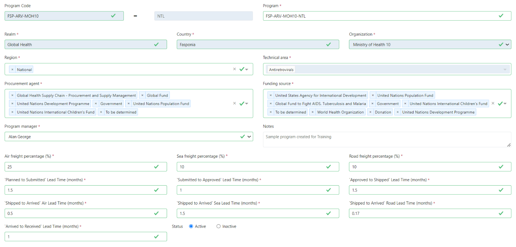Remove UN Development Programme funding source tag
This screenshot has width=516, height=247.
398,112
